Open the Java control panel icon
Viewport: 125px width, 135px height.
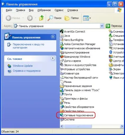coord(62,36)
